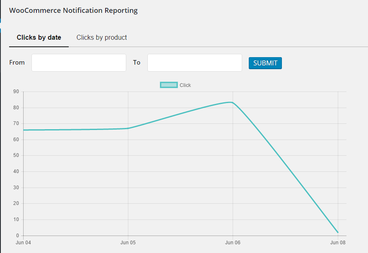
Task: Select the Jun 05 data point on line
Action: pos(128,128)
